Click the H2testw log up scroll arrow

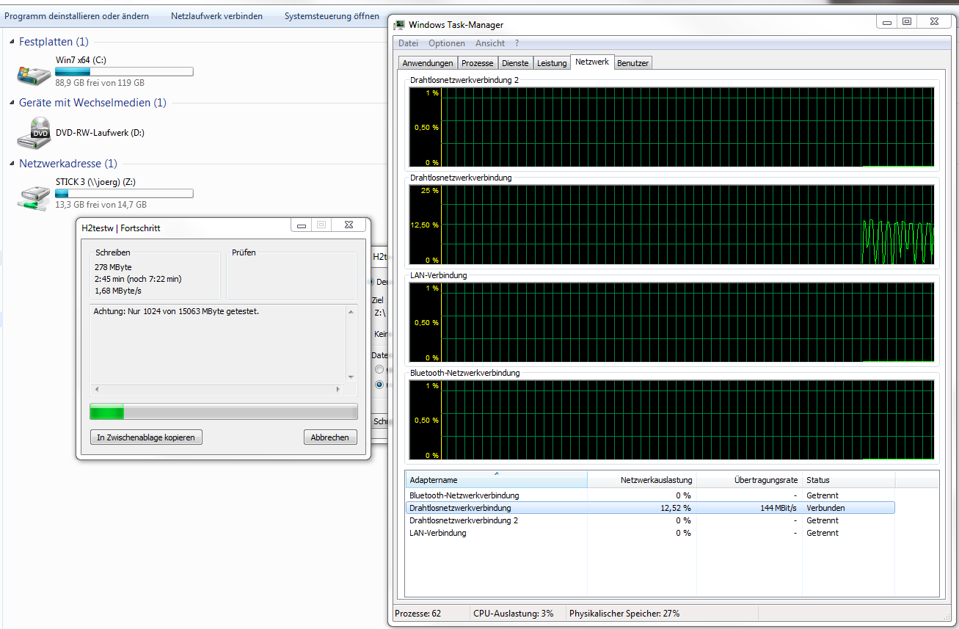click(351, 311)
